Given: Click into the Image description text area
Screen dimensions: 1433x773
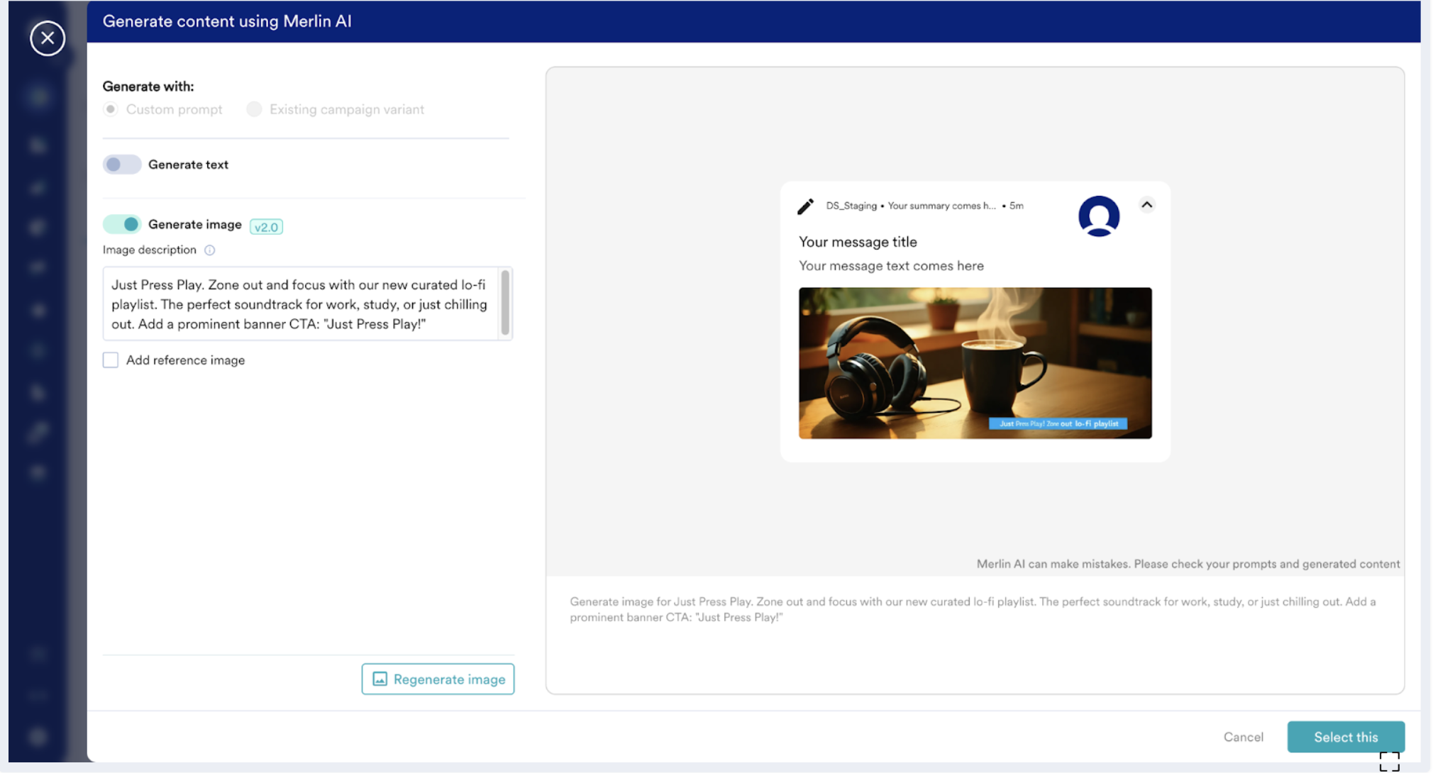Looking at the screenshot, I should pyautogui.click(x=298, y=304).
